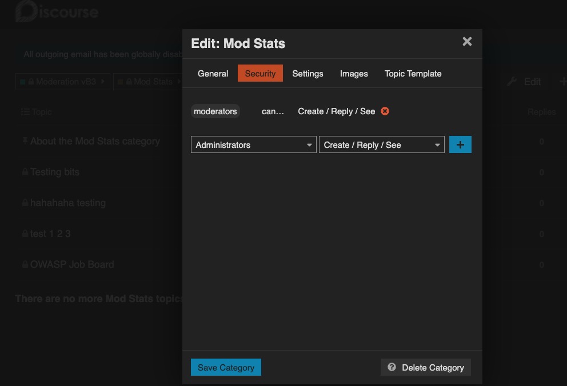
Task: Click the pin icon beside About the Mod Stats
Action: point(25,140)
